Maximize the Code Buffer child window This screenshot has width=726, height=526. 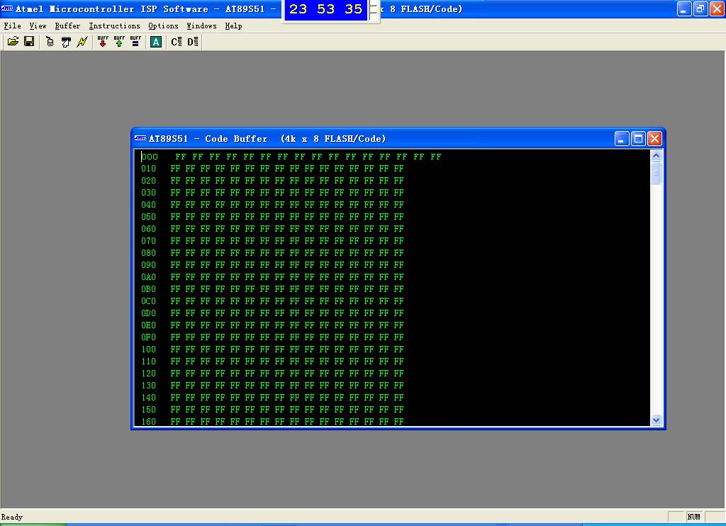point(639,138)
